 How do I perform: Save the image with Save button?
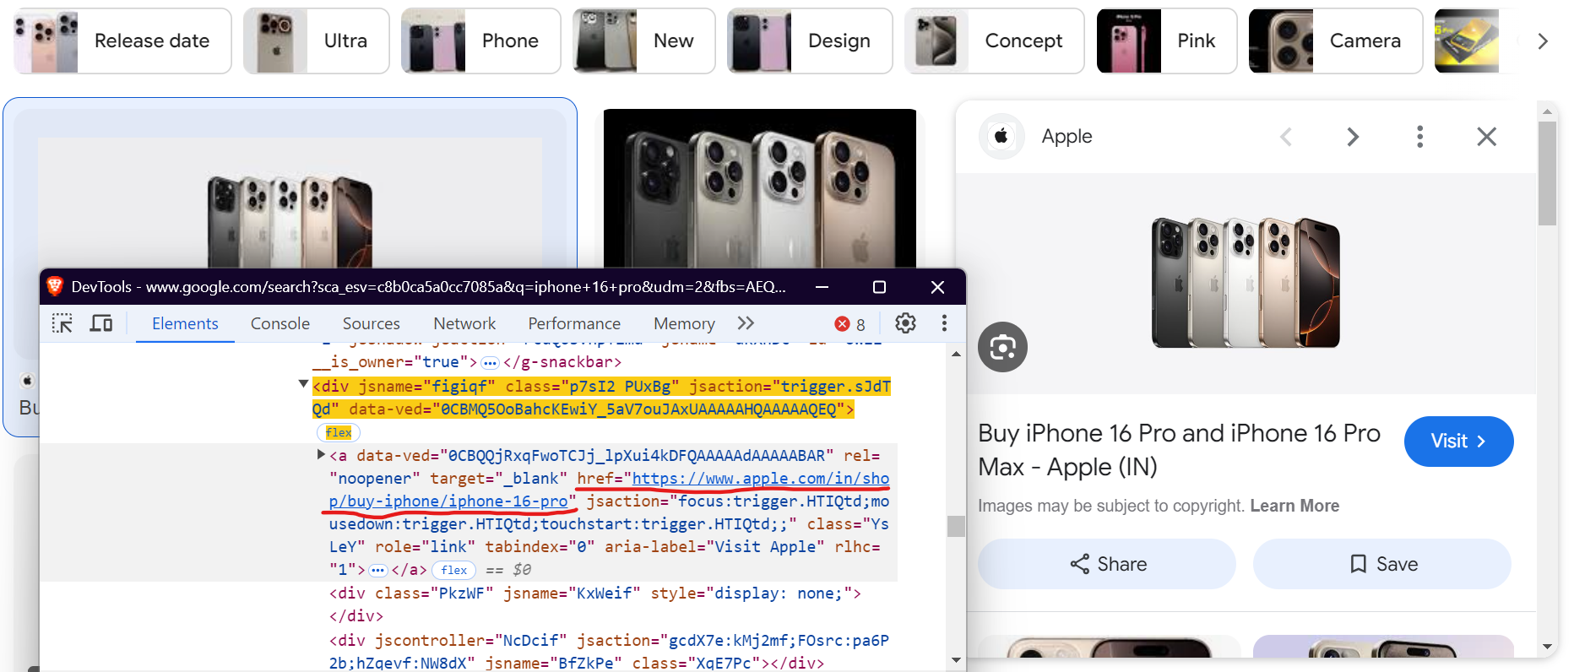click(1382, 564)
